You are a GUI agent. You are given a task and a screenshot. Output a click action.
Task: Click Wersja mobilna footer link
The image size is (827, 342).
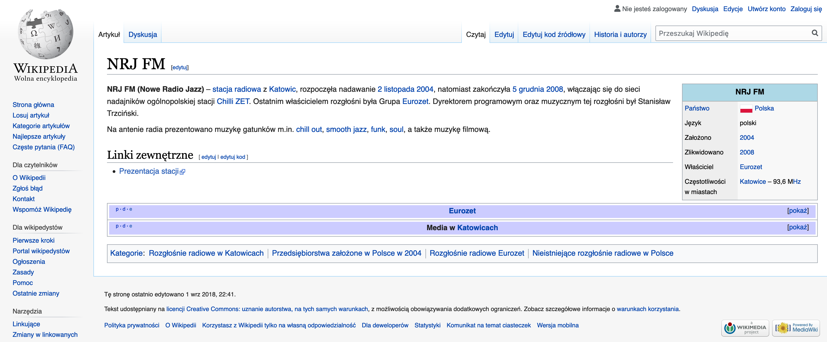point(557,325)
